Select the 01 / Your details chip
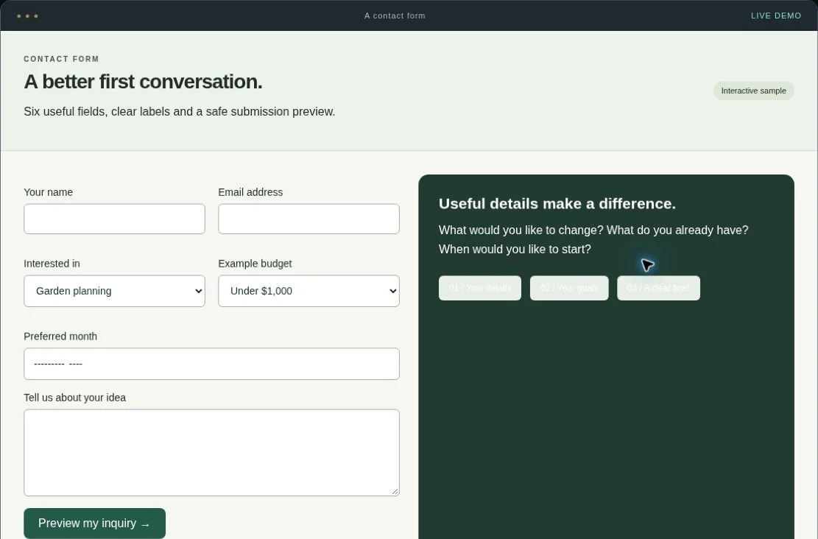 point(480,288)
